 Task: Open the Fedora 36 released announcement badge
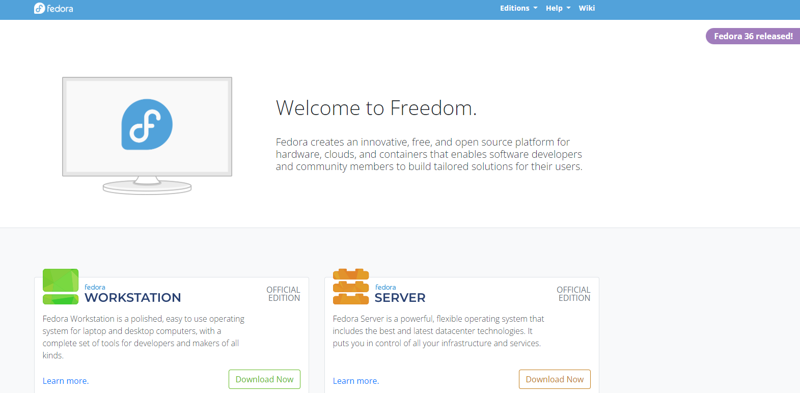[753, 36]
